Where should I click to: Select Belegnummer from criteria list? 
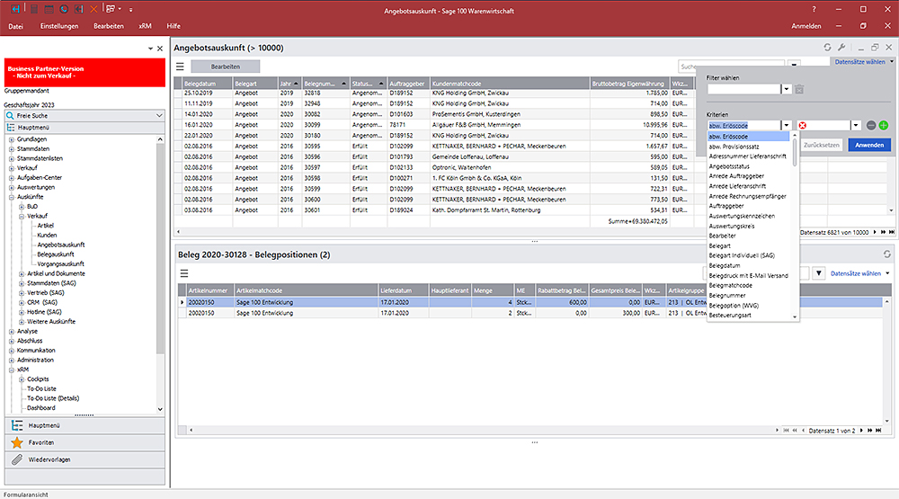coord(727,296)
